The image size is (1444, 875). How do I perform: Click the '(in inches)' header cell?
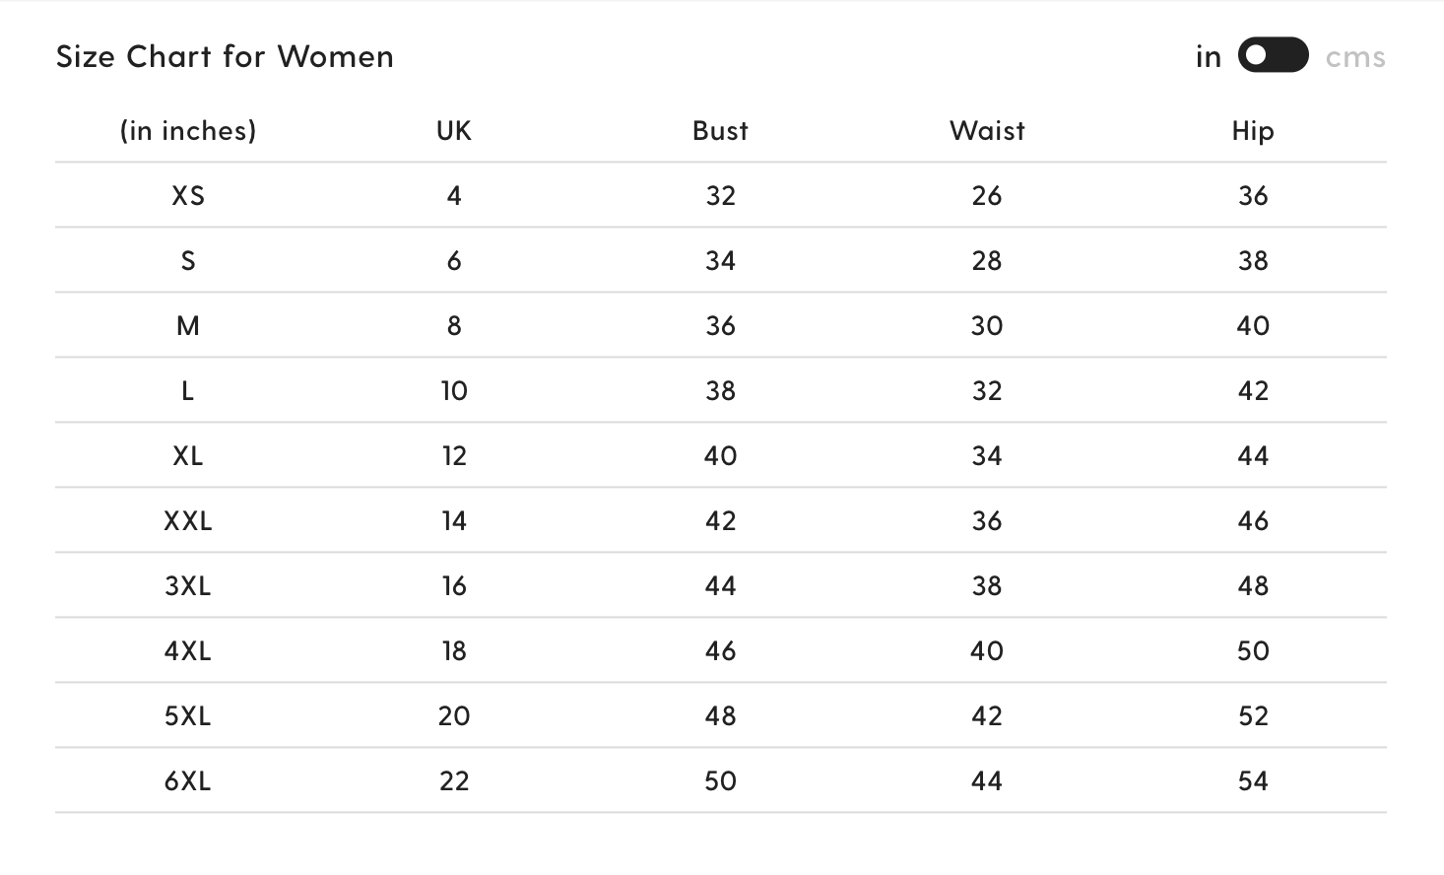click(188, 131)
